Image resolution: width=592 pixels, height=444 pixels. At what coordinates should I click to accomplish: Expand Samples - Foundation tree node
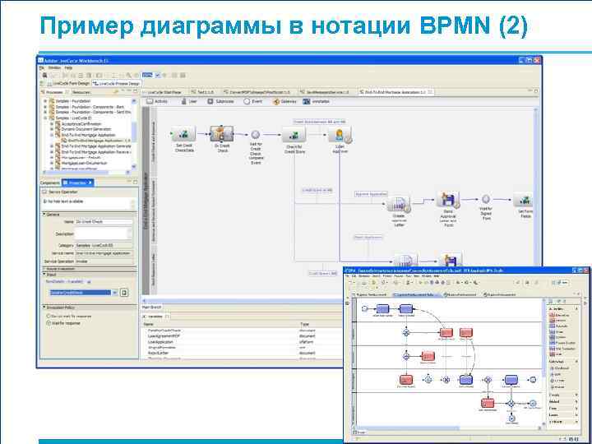46,101
